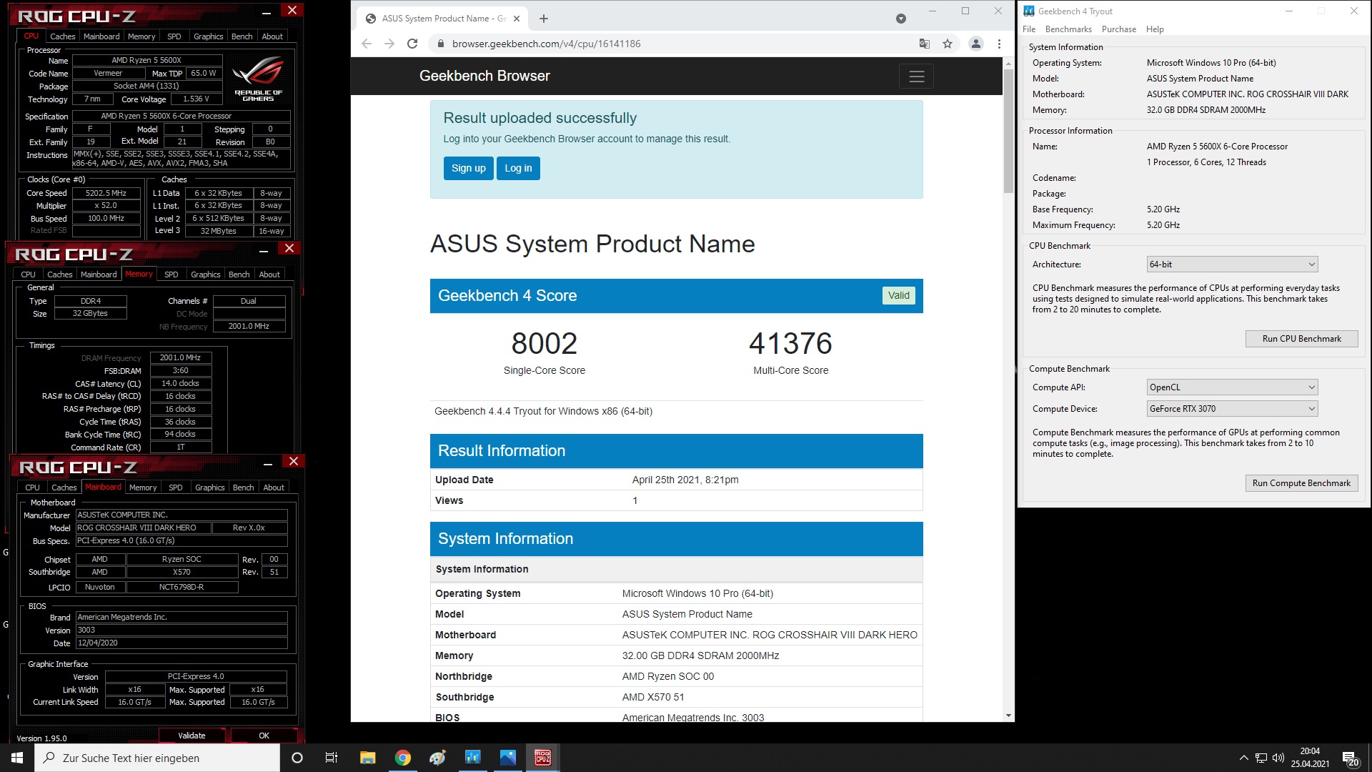Click Single-Core Score value 8002
The height and width of the screenshot is (772, 1372).
coord(544,344)
